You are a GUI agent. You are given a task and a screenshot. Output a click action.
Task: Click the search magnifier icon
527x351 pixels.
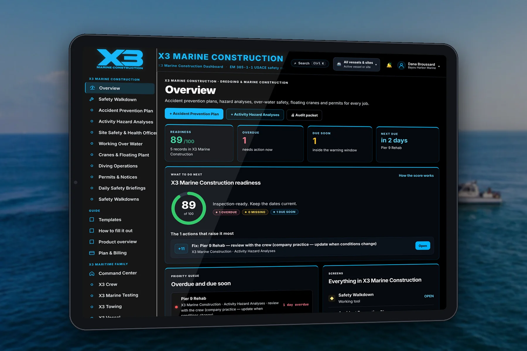pos(295,63)
